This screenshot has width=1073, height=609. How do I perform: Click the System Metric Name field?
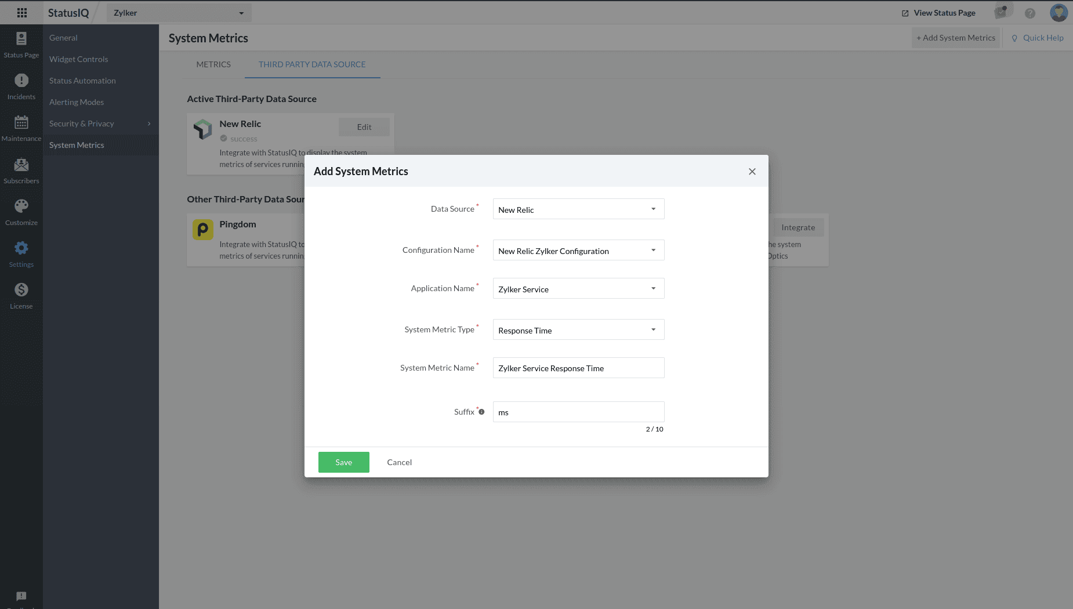click(x=578, y=368)
